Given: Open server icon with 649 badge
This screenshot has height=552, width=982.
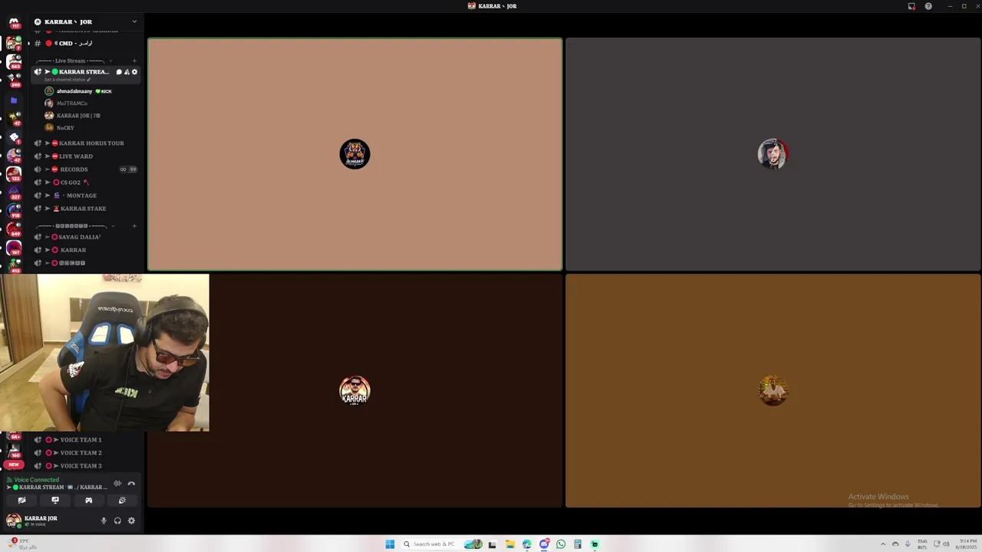Looking at the screenshot, I should click(x=14, y=229).
